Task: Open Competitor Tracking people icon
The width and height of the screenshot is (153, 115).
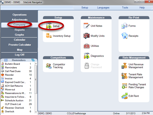Action: coord(49,66)
